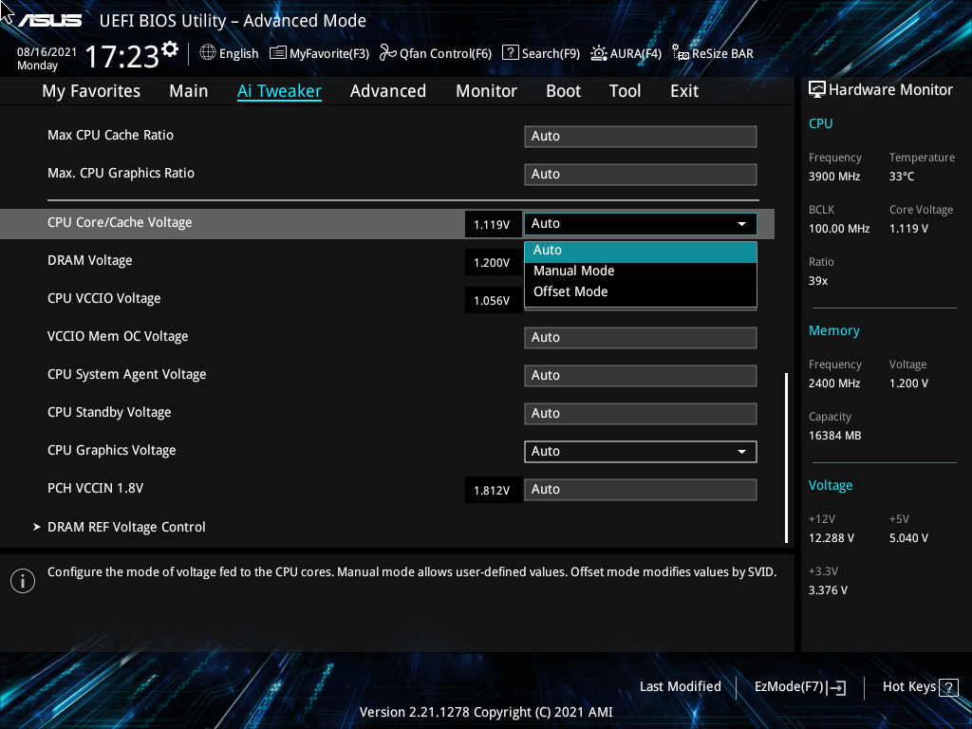972x729 pixels.
Task: Click the 33°C temperature value
Action: pos(902,177)
